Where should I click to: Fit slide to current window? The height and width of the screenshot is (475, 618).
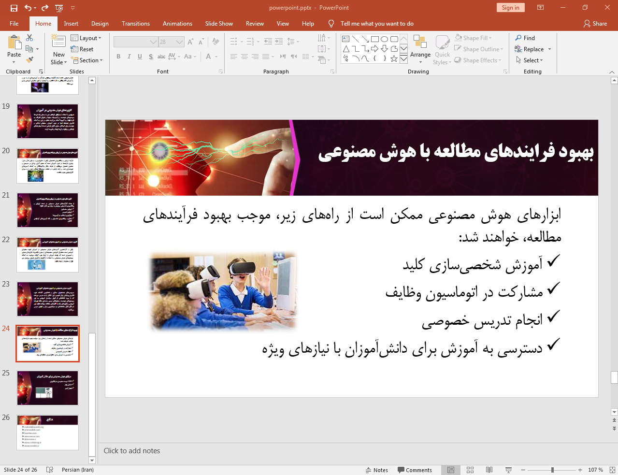[x=612, y=470]
